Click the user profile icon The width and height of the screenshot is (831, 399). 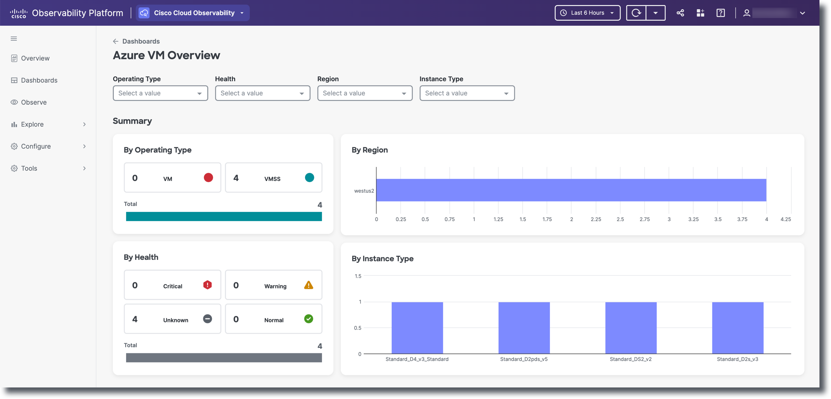coord(747,13)
